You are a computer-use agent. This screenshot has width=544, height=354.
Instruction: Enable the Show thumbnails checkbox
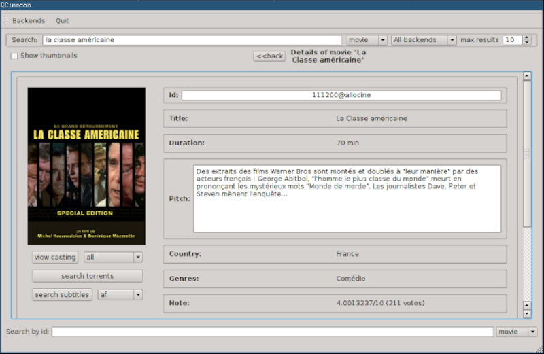14,56
